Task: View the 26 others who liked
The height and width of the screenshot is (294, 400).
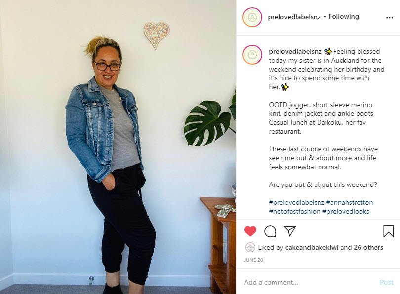Action: 368,247
